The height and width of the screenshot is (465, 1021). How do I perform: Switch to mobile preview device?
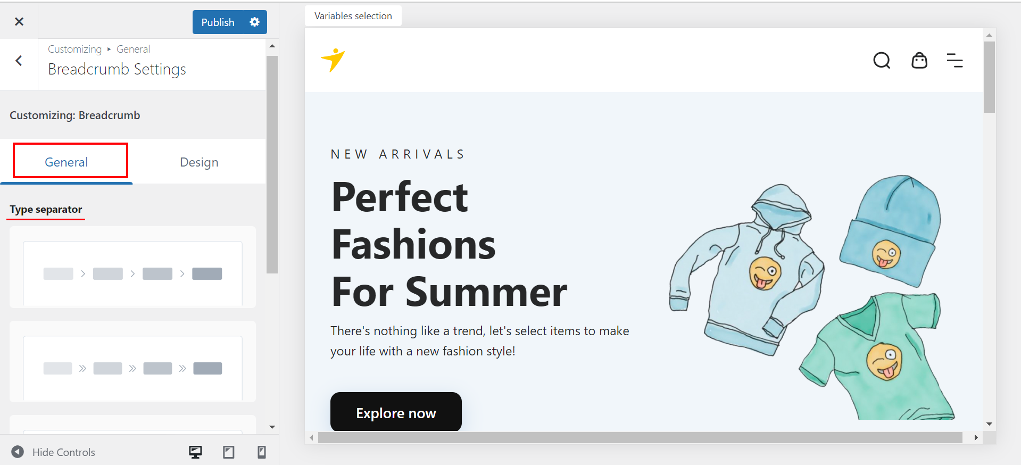coord(261,452)
